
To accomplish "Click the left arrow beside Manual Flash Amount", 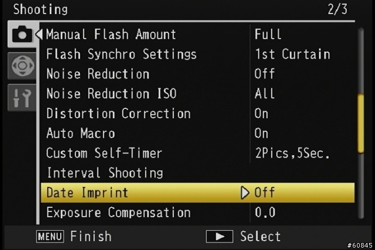I will pyautogui.click(x=39, y=34).
